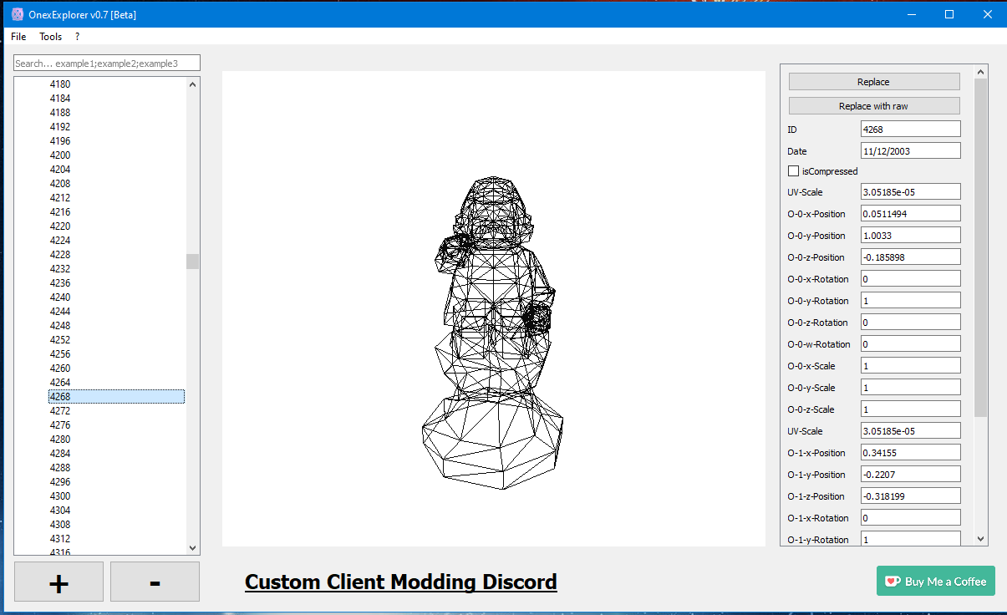Click the plus button to add an entry
The image size is (1007, 615).
tap(58, 582)
